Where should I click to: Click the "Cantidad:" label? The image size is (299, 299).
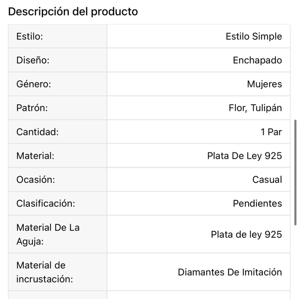tap(37, 132)
